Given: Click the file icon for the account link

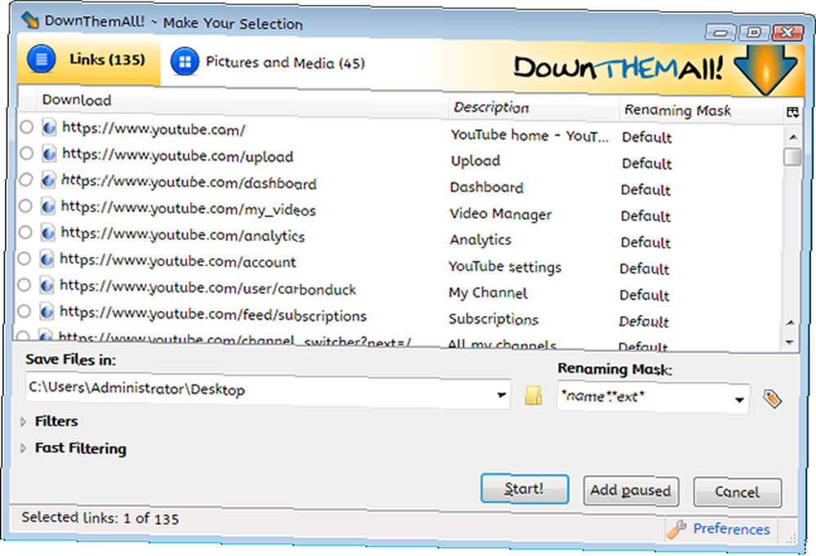Looking at the screenshot, I should [x=47, y=259].
